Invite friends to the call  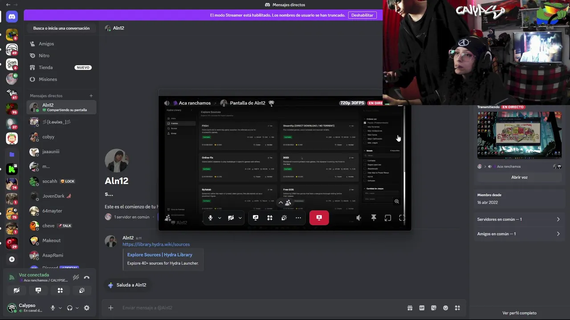click(168, 218)
